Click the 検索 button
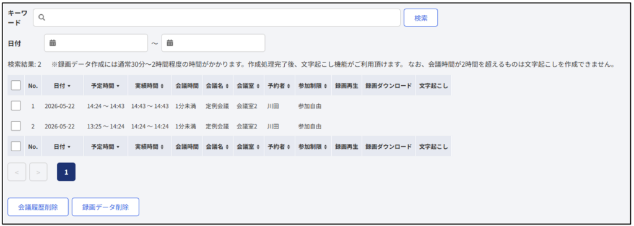The image size is (634, 226). click(420, 18)
